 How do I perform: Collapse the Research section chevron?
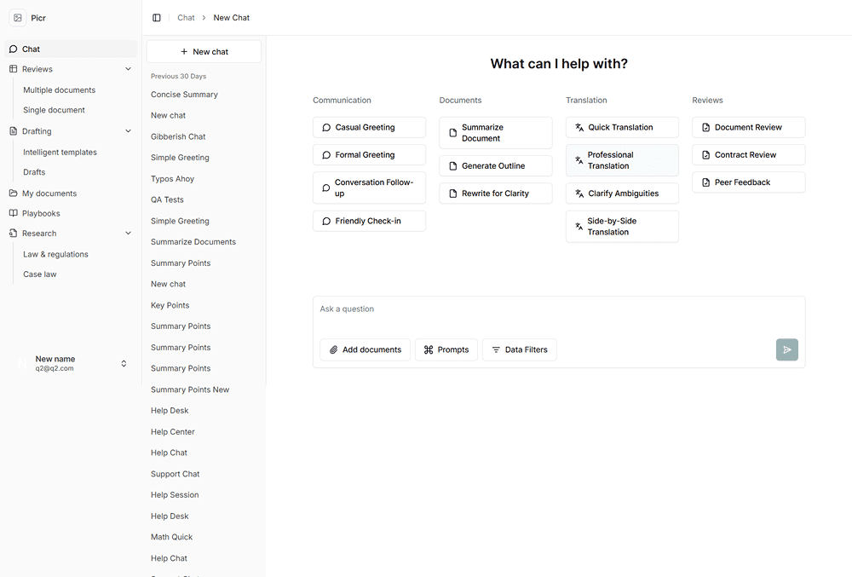(129, 234)
